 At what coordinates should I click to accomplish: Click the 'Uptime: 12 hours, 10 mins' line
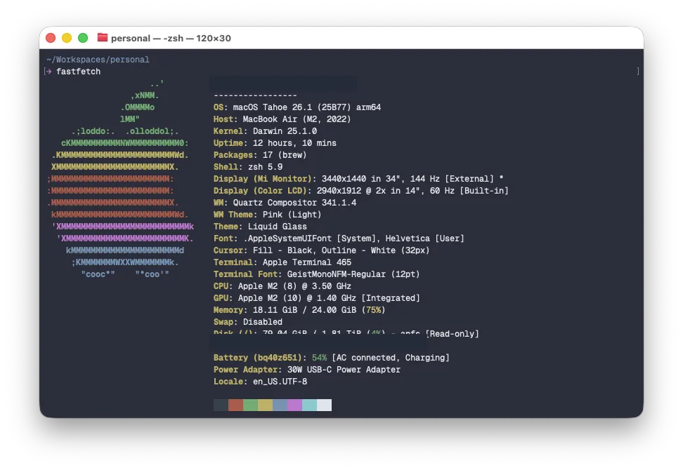275,143
